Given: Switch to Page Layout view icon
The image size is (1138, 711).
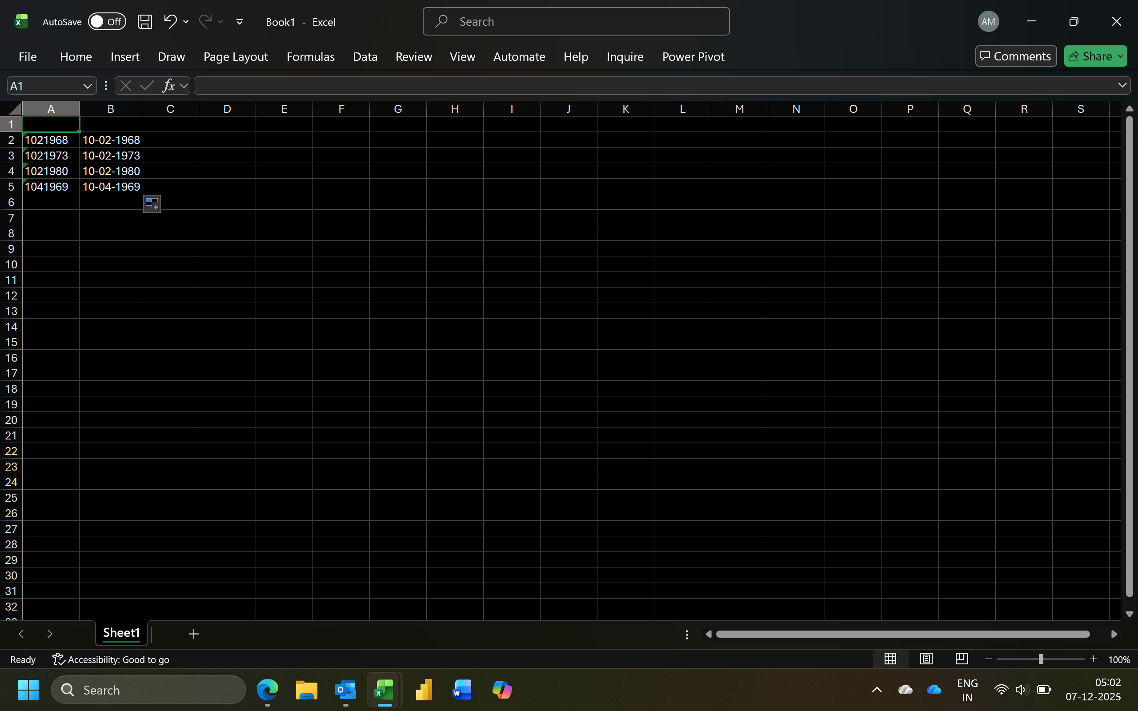Looking at the screenshot, I should click(x=926, y=659).
